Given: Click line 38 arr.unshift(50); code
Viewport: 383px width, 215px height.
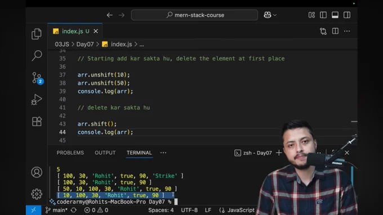Looking at the screenshot, I should coord(104,83).
